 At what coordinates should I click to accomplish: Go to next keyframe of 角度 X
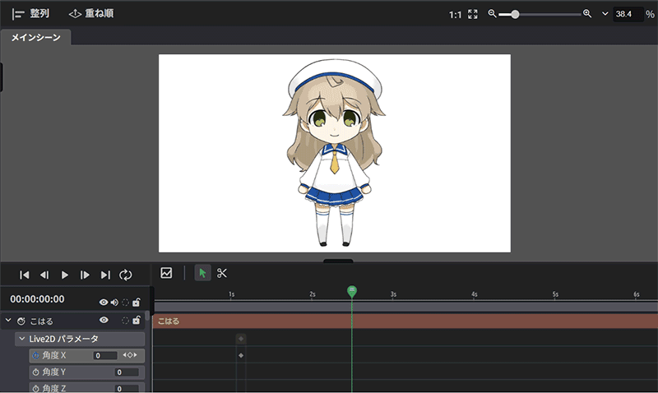(x=135, y=355)
